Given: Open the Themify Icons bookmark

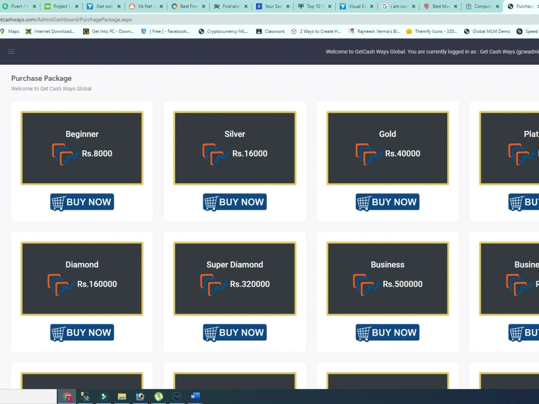Looking at the screenshot, I should point(432,31).
